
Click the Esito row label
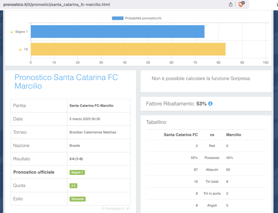tap(18, 199)
